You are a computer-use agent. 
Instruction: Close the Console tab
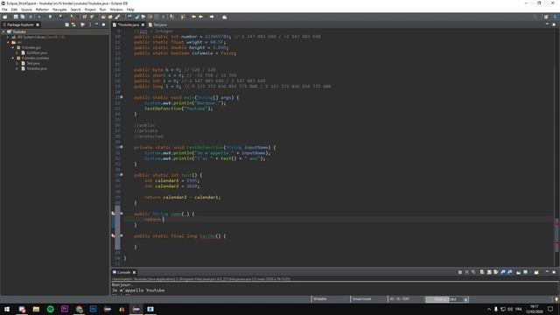134,272
